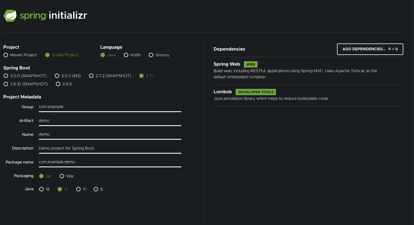
Task: Click the Spring Initializr title text
Action: click(53, 16)
